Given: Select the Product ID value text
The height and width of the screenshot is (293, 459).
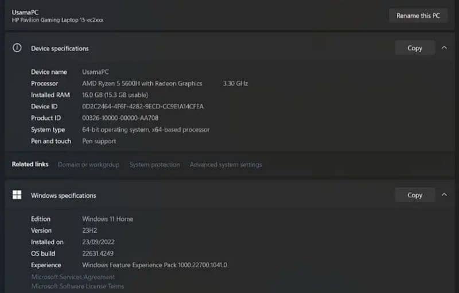Looking at the screenshot, I should click(120, 118).
